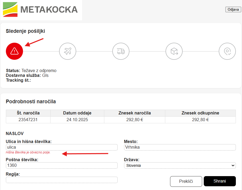
Task: Click the delivered location pin icon
Action: pyautogui.click(x=227, y=51)
